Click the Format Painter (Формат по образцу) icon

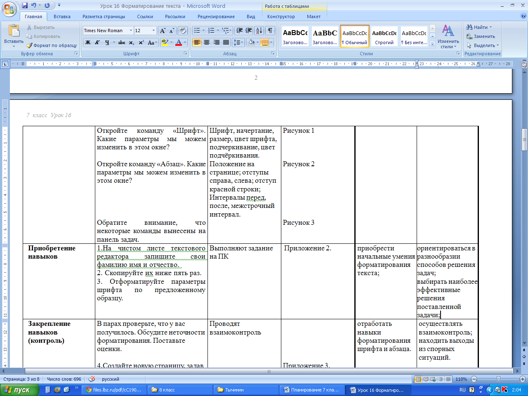pos(30,45)
